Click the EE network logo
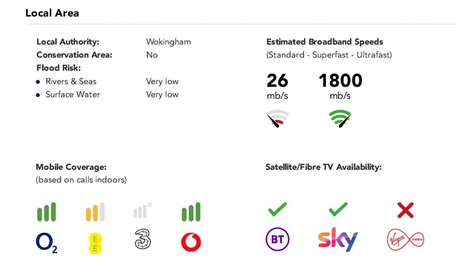The width and height of the screenshot is (456, 277). click(95, 244)
